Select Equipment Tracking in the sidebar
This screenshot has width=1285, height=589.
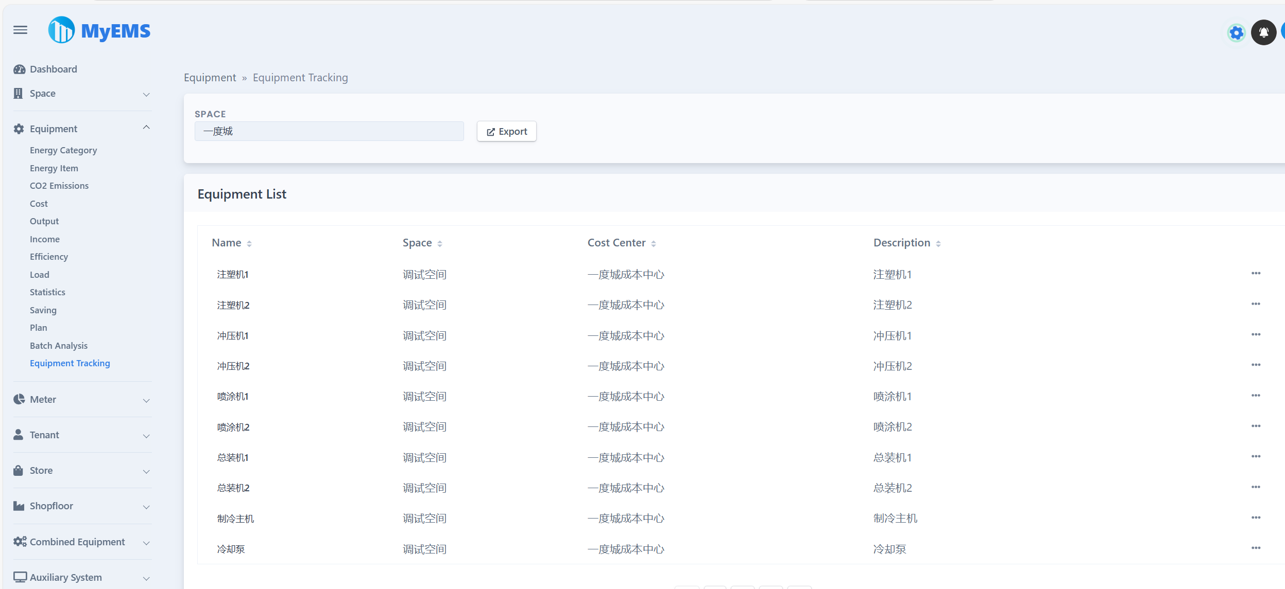tap(70, 363)
